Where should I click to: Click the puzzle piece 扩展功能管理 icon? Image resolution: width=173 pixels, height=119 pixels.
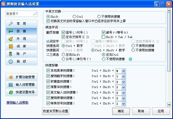(x=11, y=77)
